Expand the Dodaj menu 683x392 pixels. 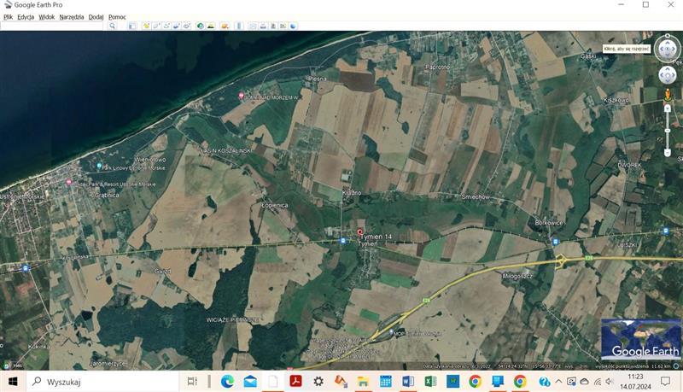(96, 17)
